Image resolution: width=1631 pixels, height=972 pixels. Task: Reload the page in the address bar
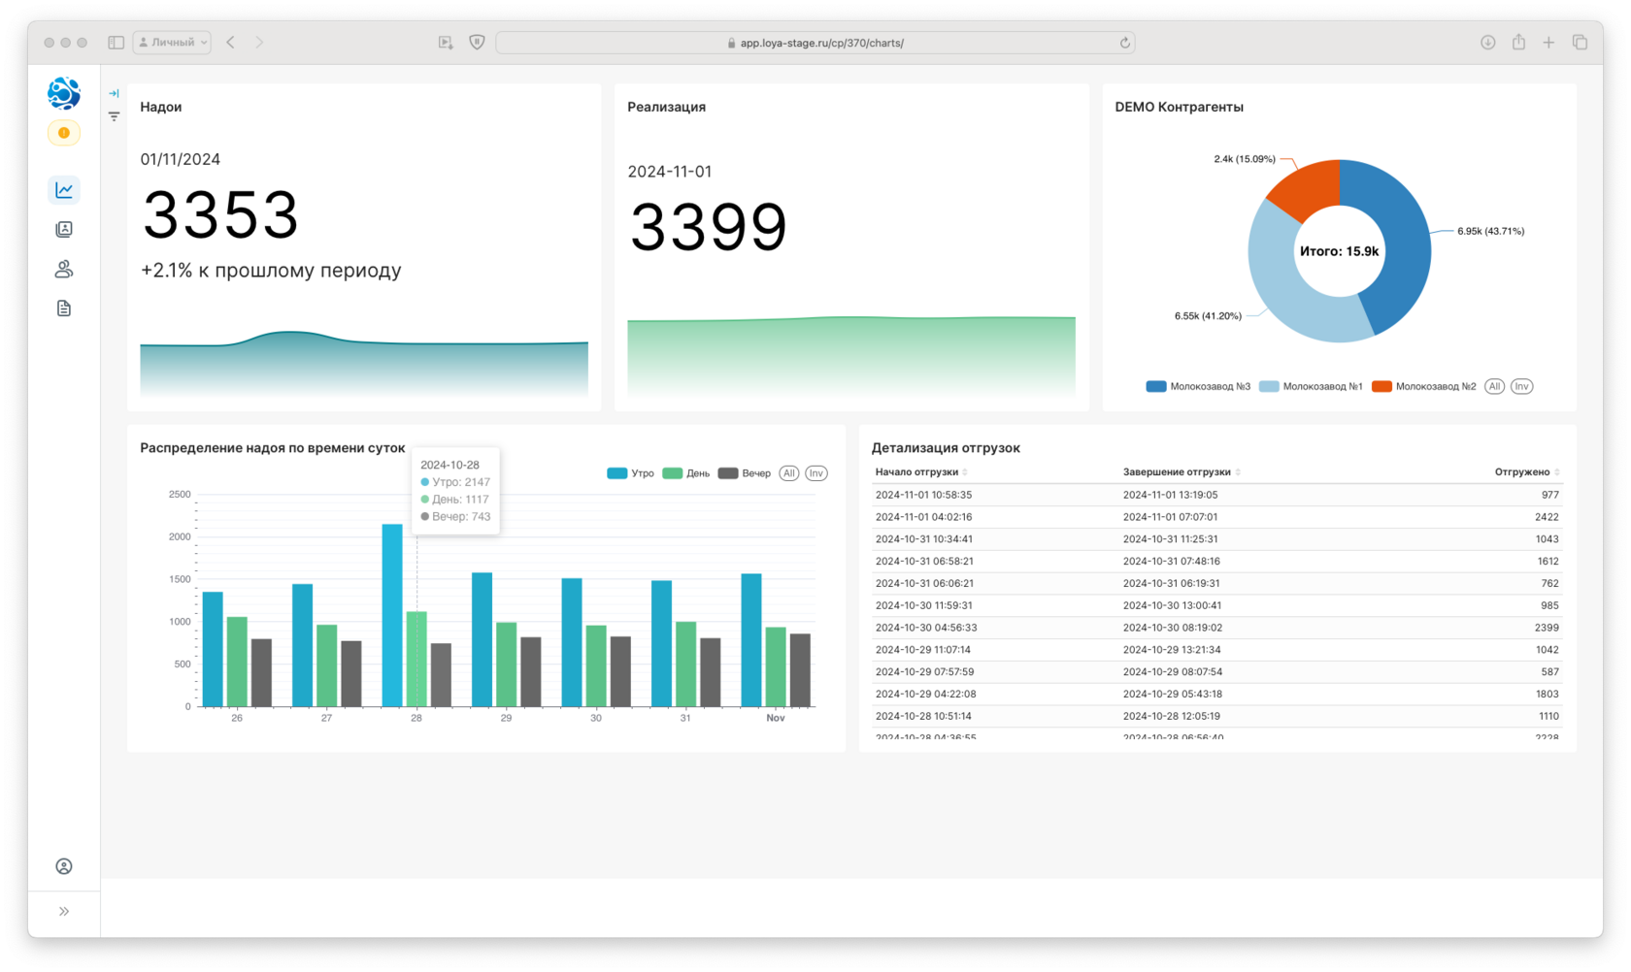click(x=1124, y=43)
